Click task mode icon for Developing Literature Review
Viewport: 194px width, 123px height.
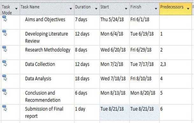(4, 33)
